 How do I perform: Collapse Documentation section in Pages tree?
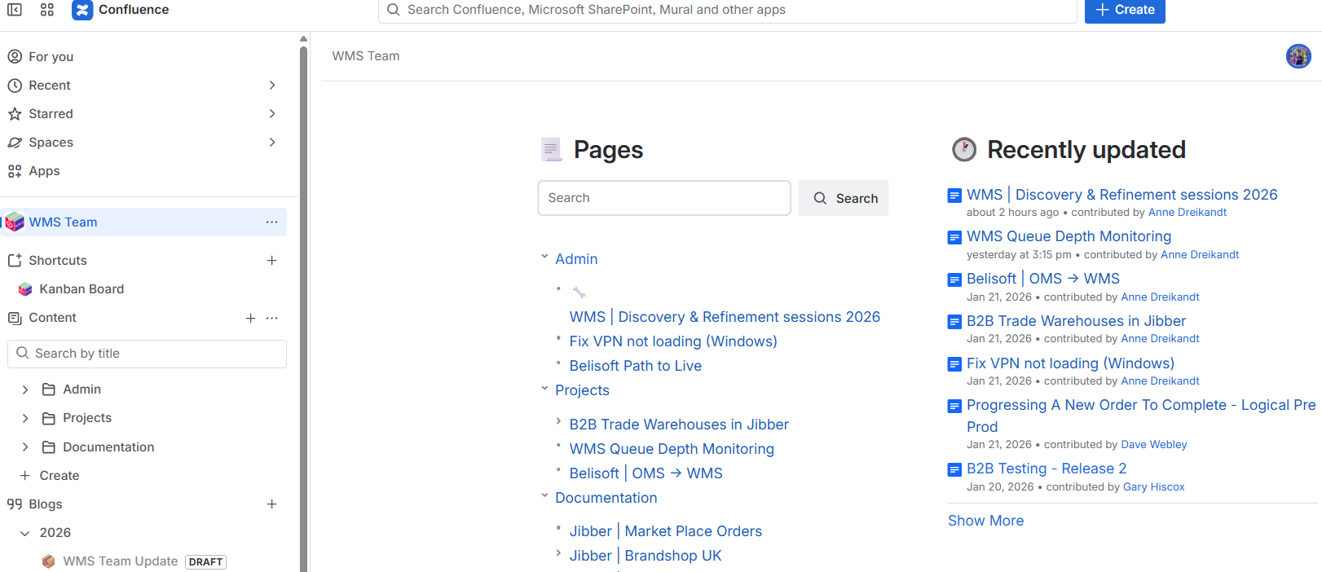tap(544, 495)
